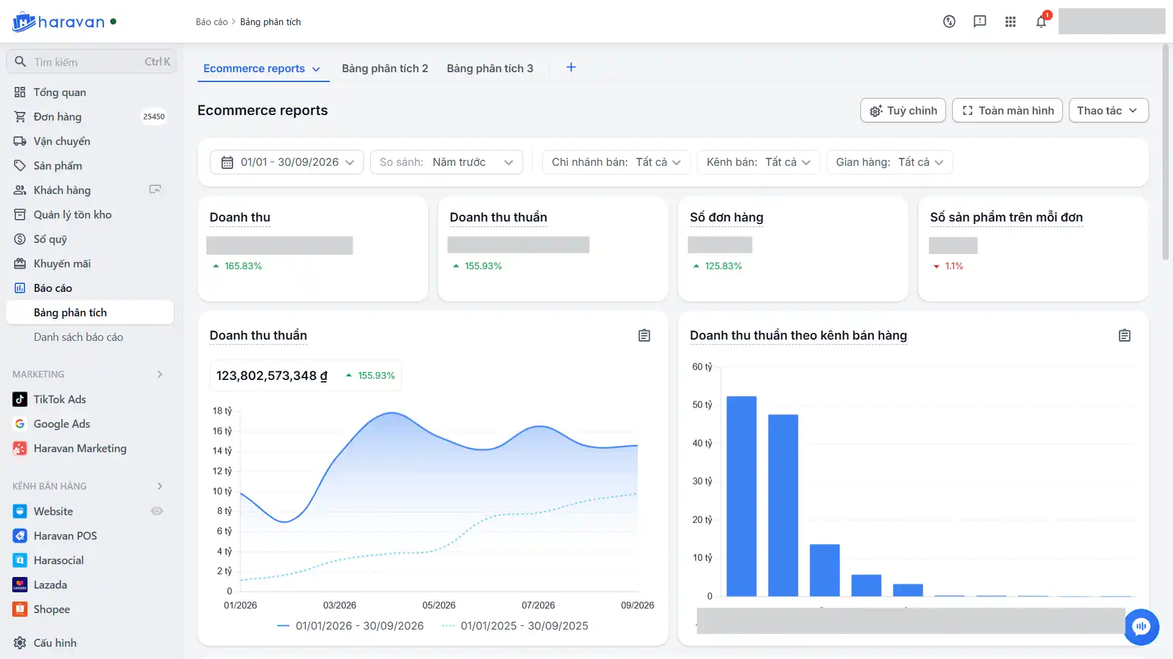Toggle Website channel eye visibility
Screen dimensions: 1173x659
click(x=157, y=511)
